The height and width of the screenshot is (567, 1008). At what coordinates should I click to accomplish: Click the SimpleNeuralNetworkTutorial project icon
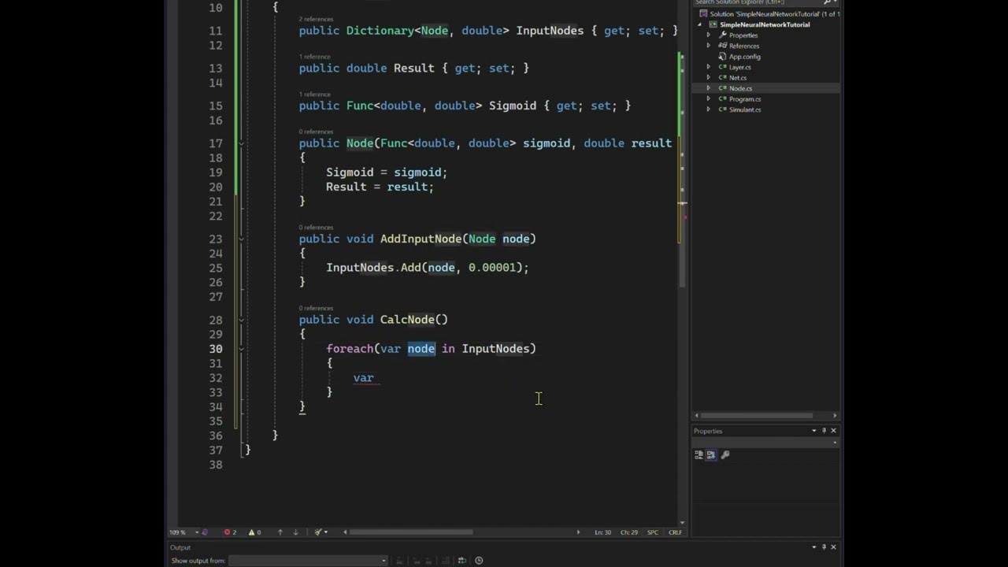click(x=713, y=24)
